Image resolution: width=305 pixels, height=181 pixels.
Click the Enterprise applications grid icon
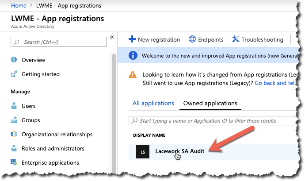(x=14, y=163)
